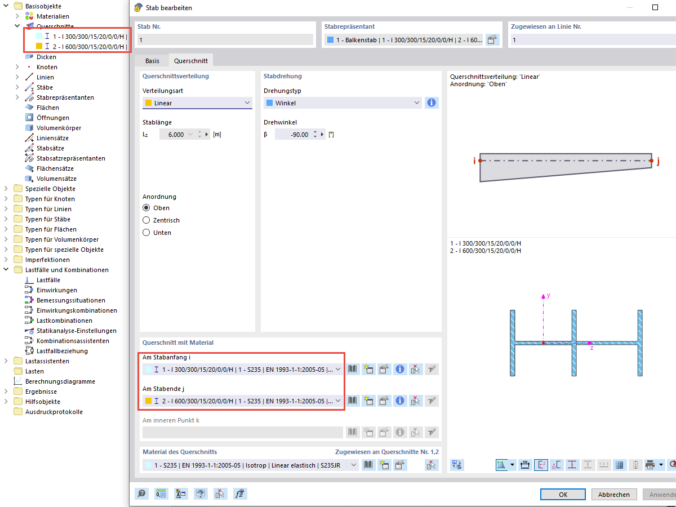This screenshot has height=507, width=676.
Task: Expand the Spezielle Objekte folder
Action: (6, 189)
